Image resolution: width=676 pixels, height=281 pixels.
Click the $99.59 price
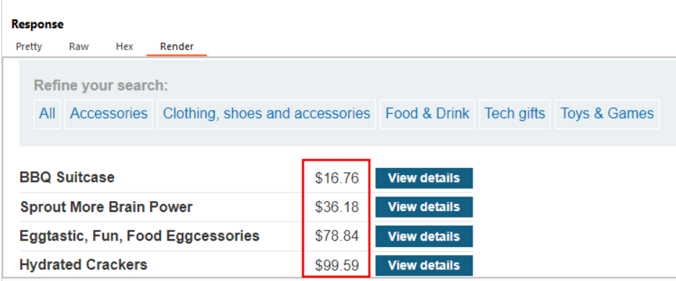[x=337, y=265]
